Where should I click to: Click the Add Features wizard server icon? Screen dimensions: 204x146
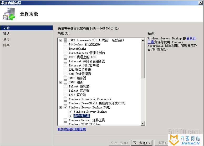(x=9, y=14)
